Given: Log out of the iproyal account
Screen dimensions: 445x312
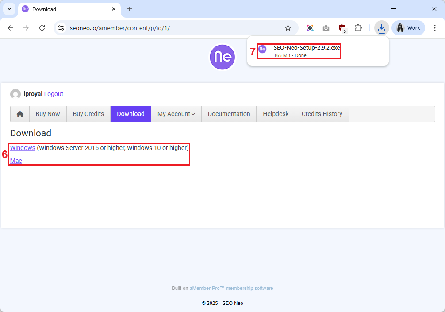Looking at the screenshot, I should click(54, 94).
